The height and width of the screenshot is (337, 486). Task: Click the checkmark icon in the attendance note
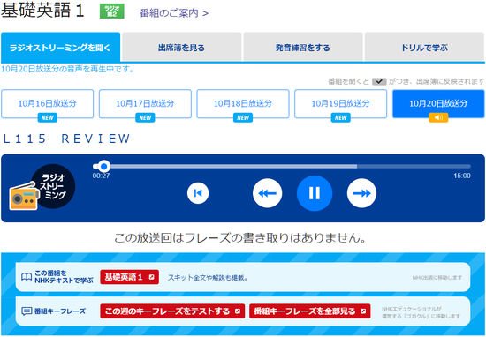click(x=379, y=82)
